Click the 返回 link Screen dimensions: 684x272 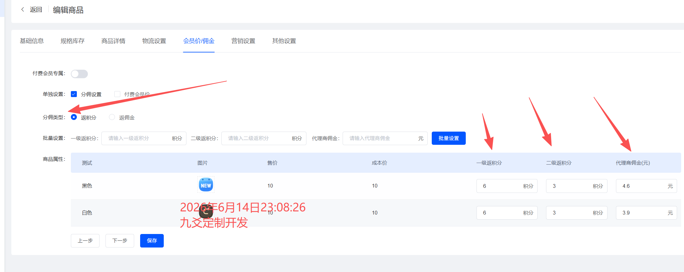pyautogui.click(x=36, y=10)
